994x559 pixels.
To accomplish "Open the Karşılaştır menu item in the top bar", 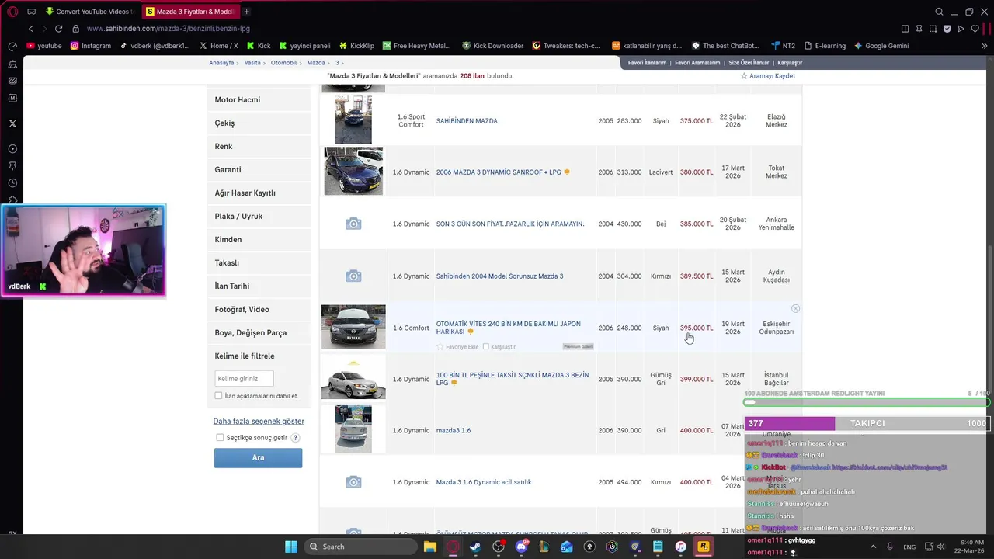I will coord(790,63).
